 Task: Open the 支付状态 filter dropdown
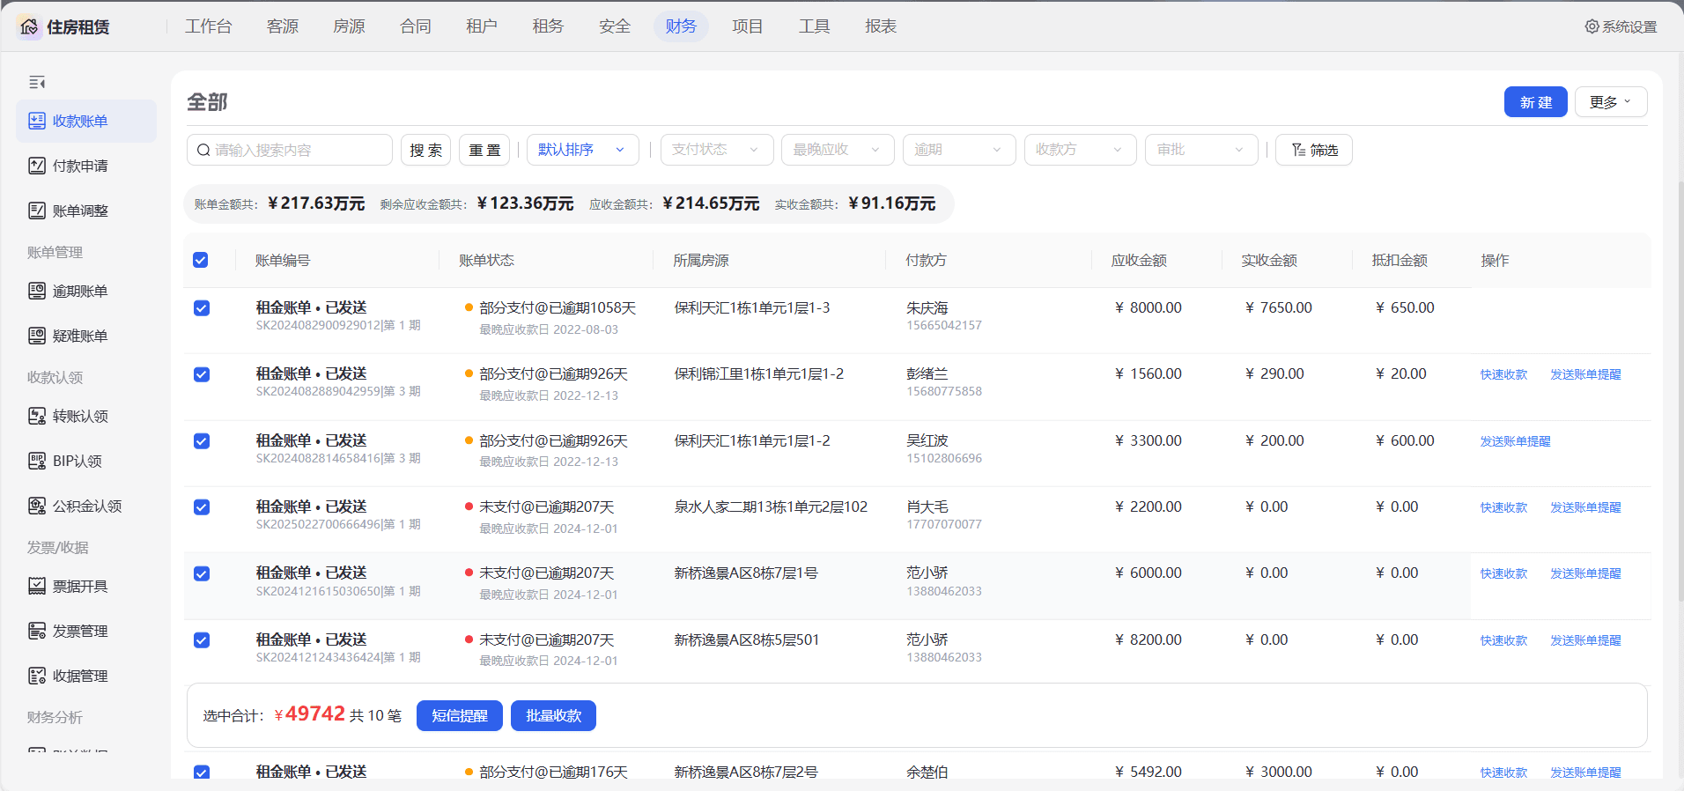click(717, 150)
